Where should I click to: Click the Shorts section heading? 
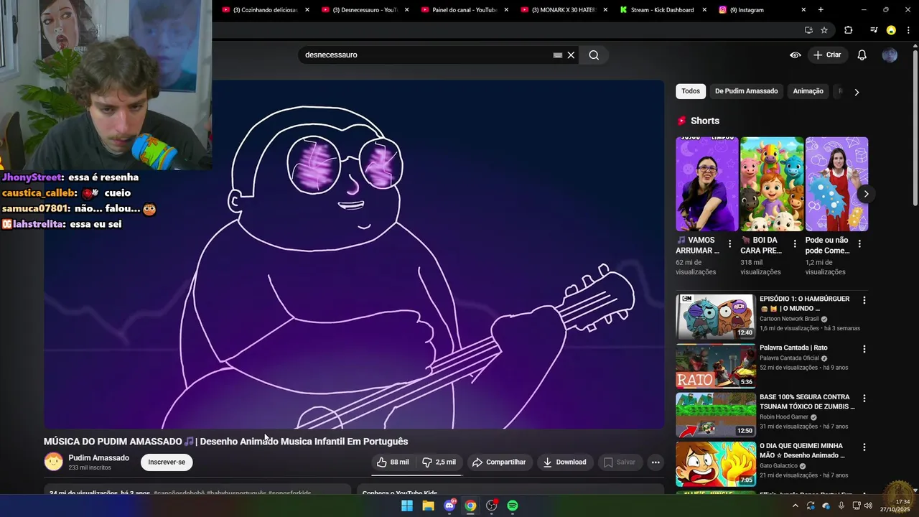705,121
